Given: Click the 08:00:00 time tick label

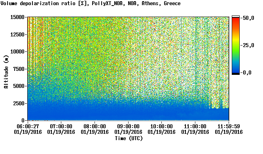Looking at the screenshot, I should click(95, 126).
